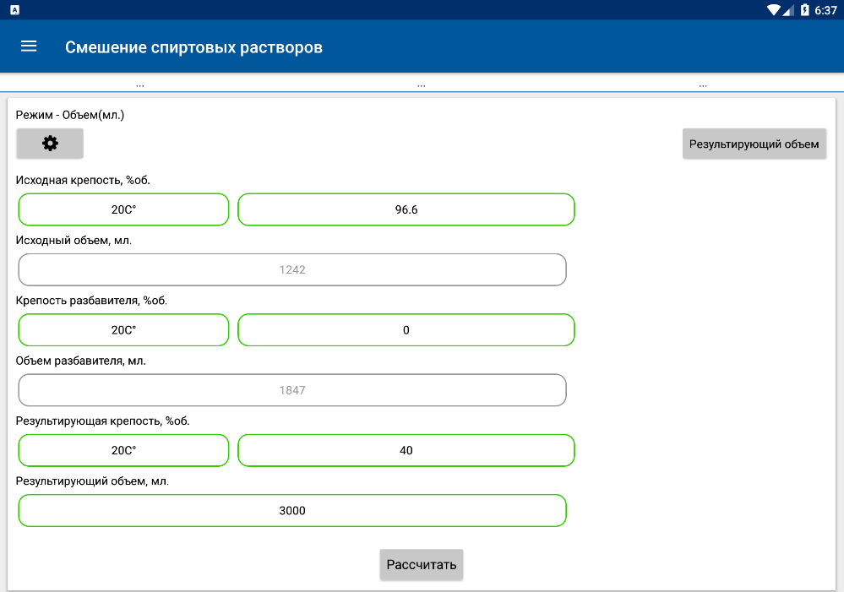This screenshot has width=844, height=592.
Task: Tap the battery charging icon
Action: click(804, 9)
